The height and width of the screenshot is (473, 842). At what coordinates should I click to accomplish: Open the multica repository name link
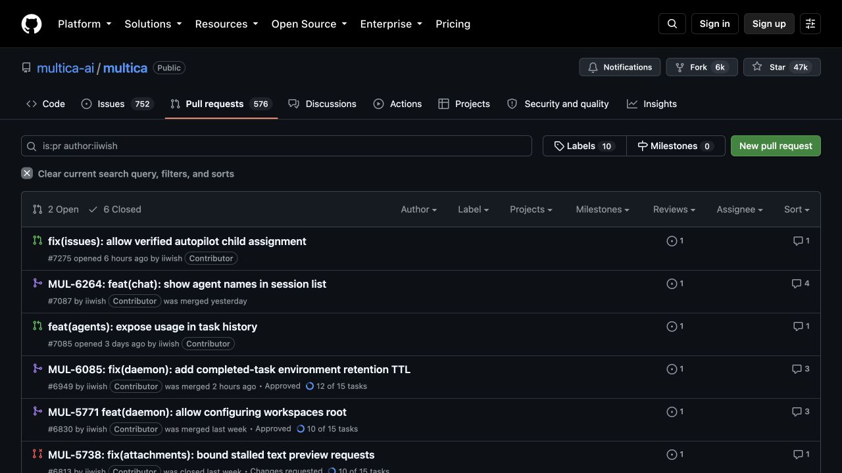(125, 68)
